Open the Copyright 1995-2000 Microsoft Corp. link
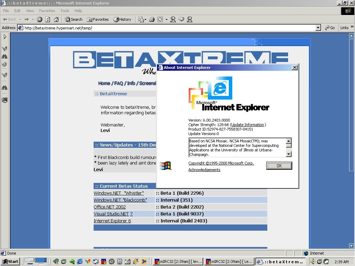The width and height of the screenshot is (355, 266). (x=221, y=163)
